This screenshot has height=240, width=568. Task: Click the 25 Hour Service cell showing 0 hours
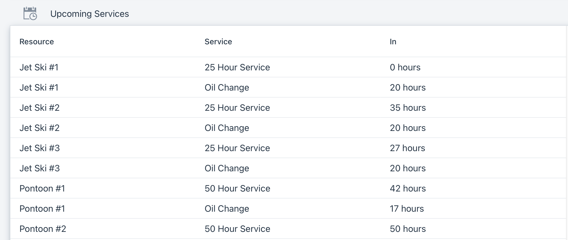click(237, 67)
